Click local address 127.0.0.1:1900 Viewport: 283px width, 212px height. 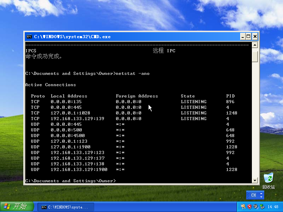(70, 147)
